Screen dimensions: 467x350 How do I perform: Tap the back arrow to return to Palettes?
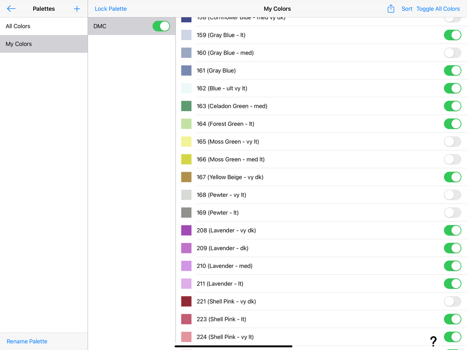(x=11, y=8)
